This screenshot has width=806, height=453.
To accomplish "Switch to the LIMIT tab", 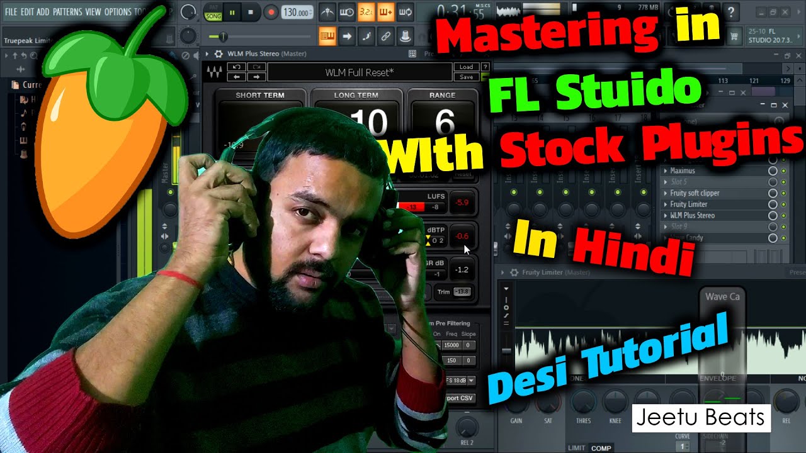I will 577,448.
